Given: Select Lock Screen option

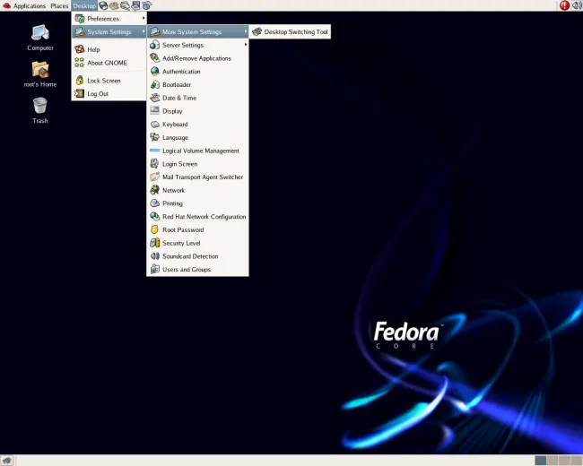Looking at the screenshot, I should pyautogui.click(x=103, y=81).
